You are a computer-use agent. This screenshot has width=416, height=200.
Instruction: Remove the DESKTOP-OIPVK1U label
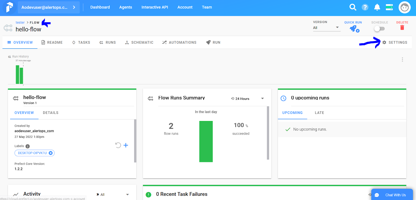pos(51,153)
